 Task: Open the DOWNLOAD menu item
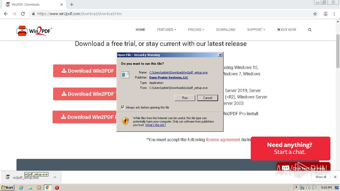(226, 30)
